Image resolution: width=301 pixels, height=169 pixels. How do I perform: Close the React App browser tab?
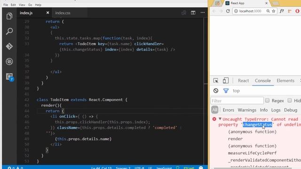pos(267,3)
